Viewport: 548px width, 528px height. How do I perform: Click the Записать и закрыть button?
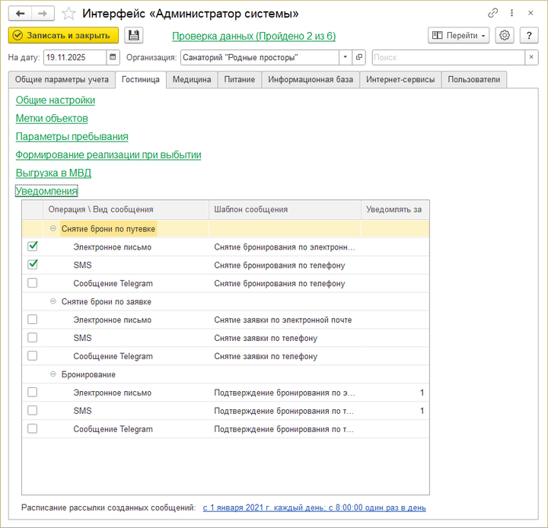click(x=63, y=36)
